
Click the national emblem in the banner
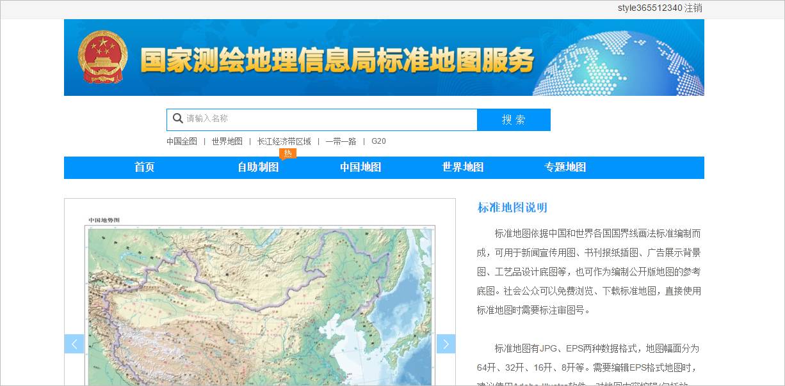102,58
